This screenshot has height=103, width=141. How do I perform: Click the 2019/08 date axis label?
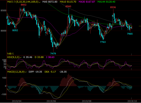tap(87, 101)
